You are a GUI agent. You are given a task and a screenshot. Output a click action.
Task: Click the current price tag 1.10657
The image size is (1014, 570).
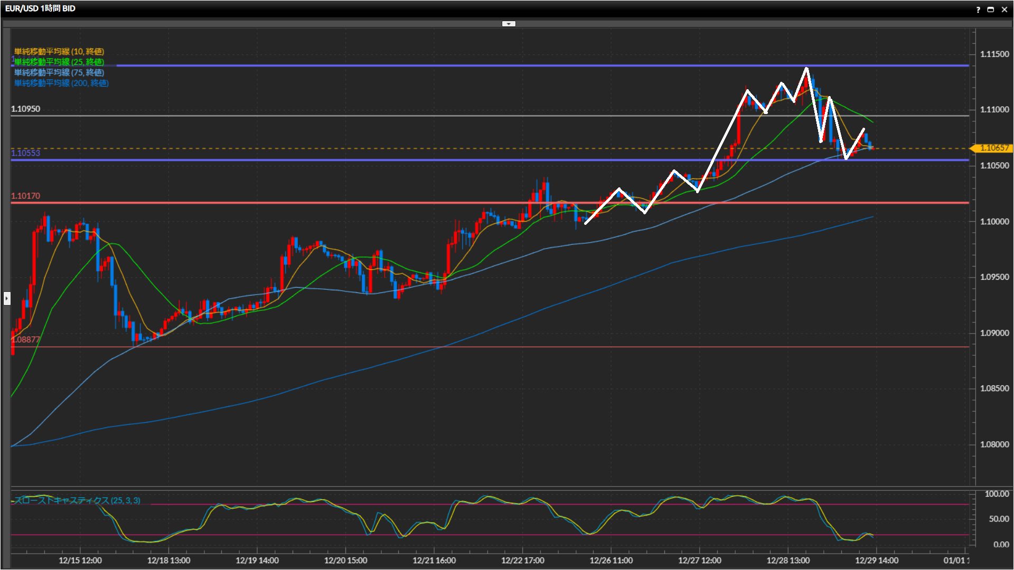pos(994,148)
